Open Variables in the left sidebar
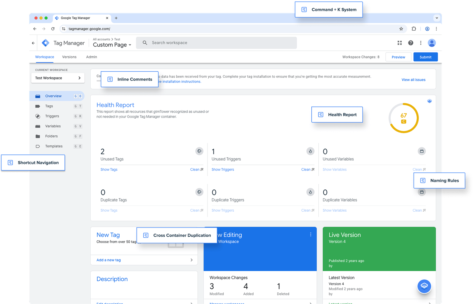This screenshot has width=474, height=304. click(x=53, y=126)
